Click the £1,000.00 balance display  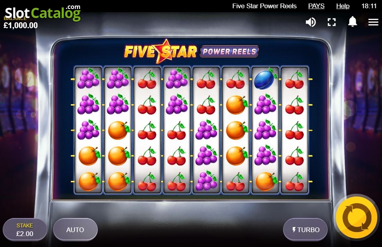pyautogui.click(x=21, y=25)
